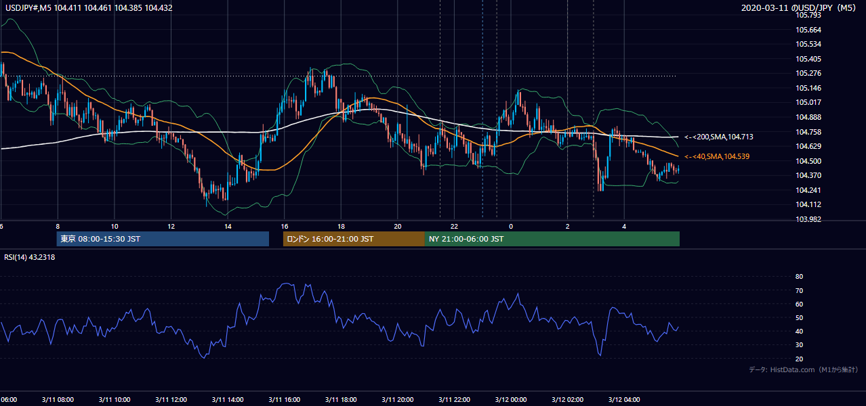Screen dimensions: 866x406
Task: Click the ロンドン 16:00-21:00 JST session bar
Action: coord(354,239)
